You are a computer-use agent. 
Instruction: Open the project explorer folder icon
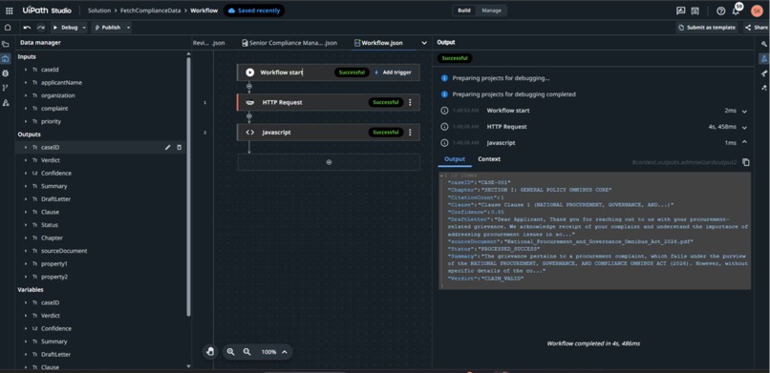(6, 44)
